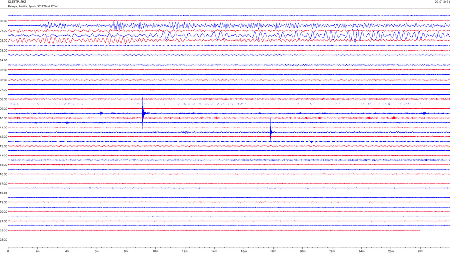Viewport: 450px width, 253px height.
Task: Select the 20:30 time label
Action: pos(4,212)
